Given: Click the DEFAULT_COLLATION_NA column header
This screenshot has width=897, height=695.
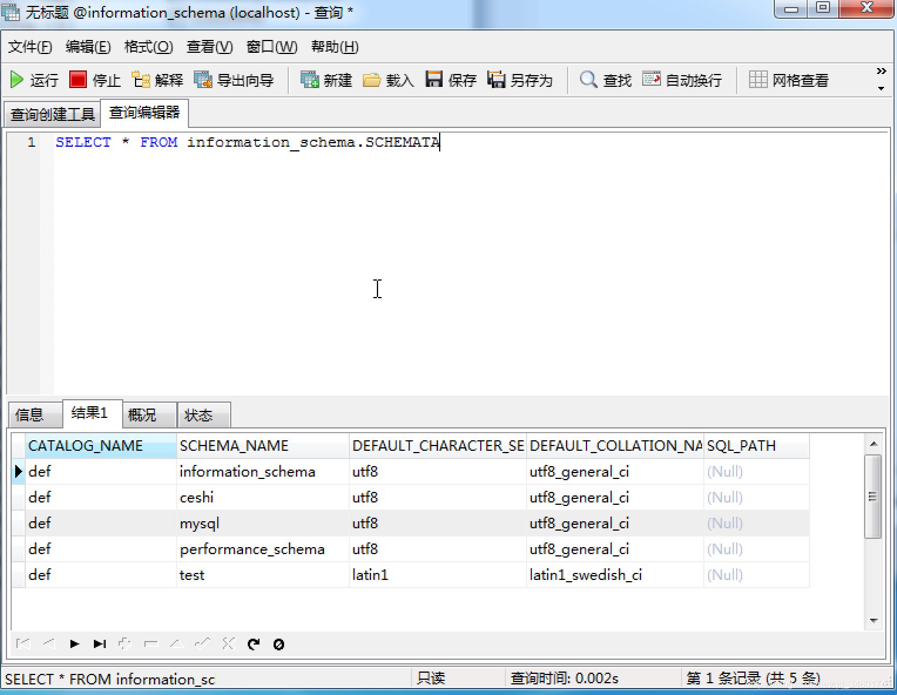Looking at the screenshot, I should tap(615, 446).
